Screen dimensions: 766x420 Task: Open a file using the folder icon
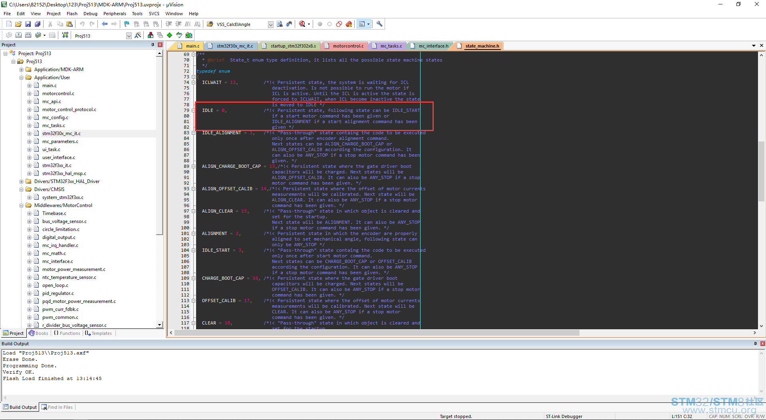click(18, 24)
